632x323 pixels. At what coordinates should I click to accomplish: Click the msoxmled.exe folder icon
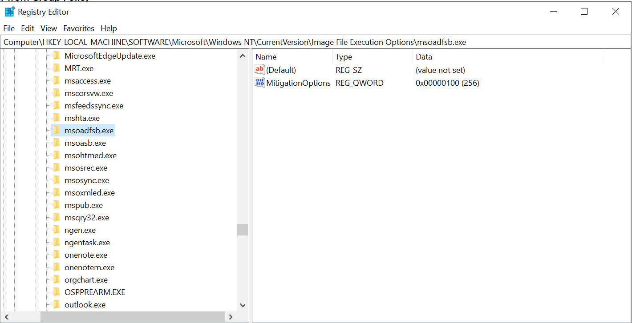pyautogui.click(x=57, y=193)
